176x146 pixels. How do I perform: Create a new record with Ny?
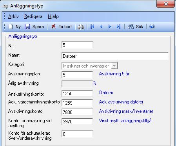pyautogui.click(x=15, y=27)
